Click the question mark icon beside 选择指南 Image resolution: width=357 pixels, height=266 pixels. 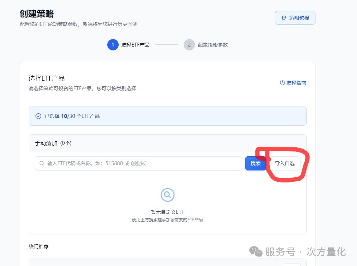(282, 83)
